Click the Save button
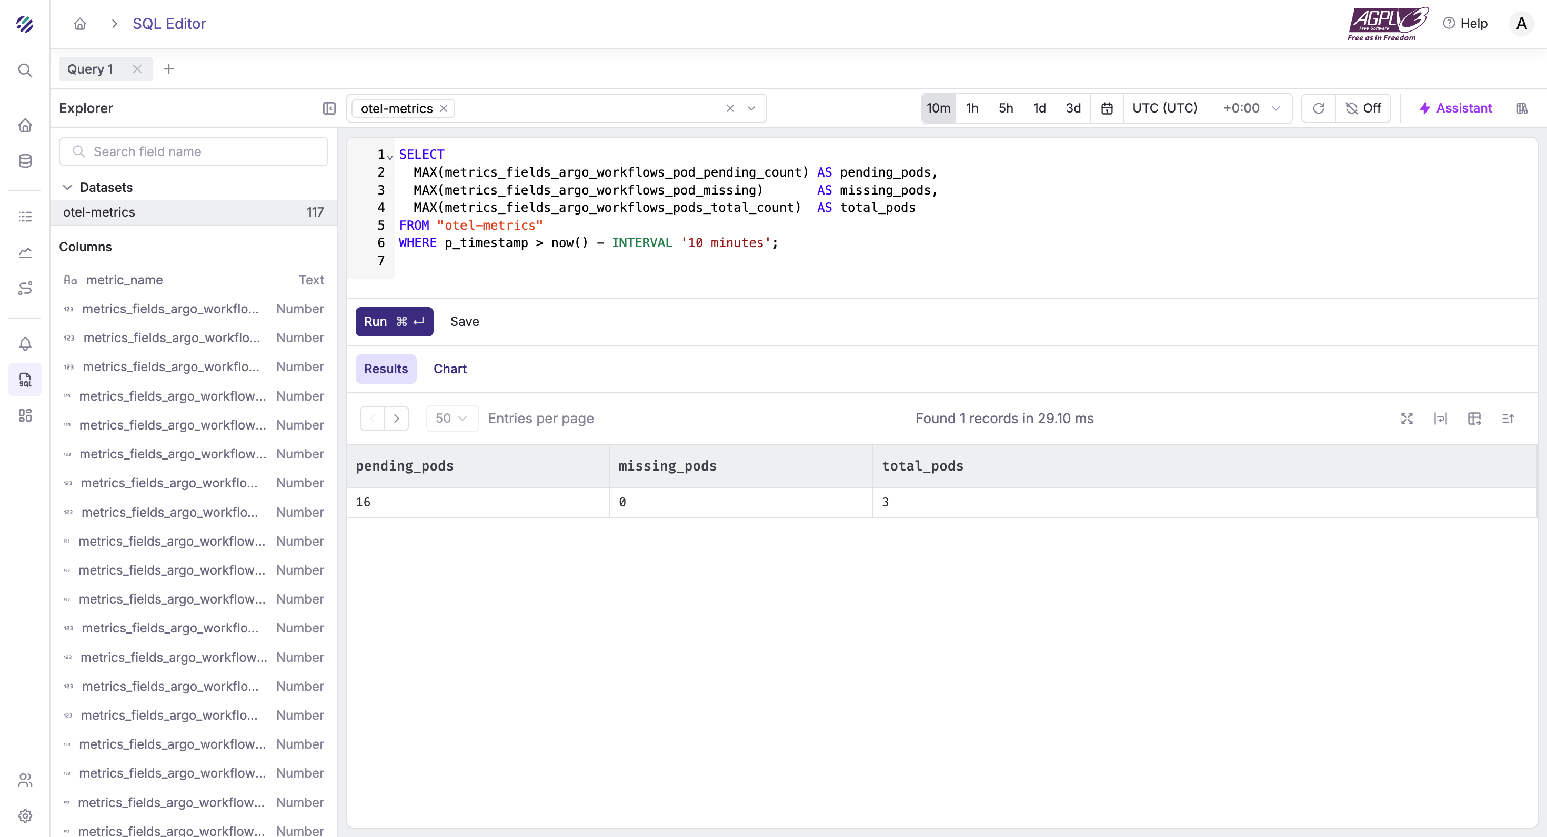This screenshot has height=837, width=1547. click(x=464, y=322)
